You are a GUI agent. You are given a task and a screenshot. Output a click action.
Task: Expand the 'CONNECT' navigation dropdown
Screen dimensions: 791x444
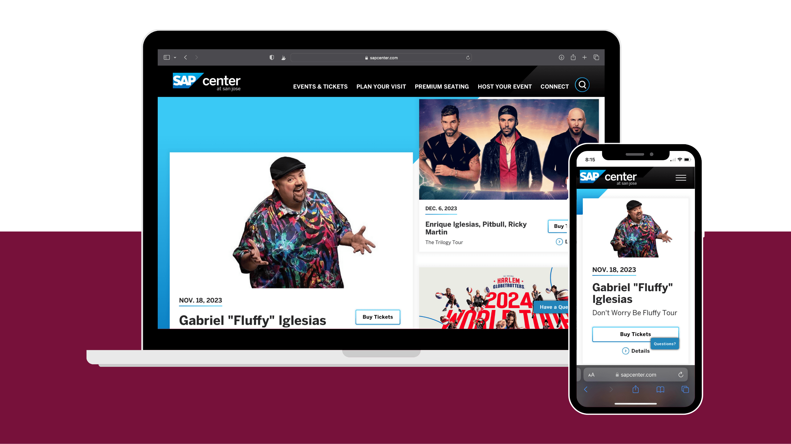pos(554,86)
